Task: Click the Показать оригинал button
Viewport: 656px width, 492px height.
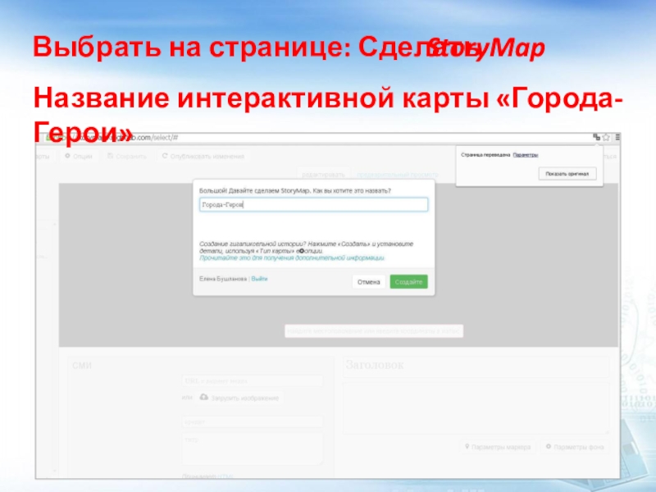Action: [567, 174]
